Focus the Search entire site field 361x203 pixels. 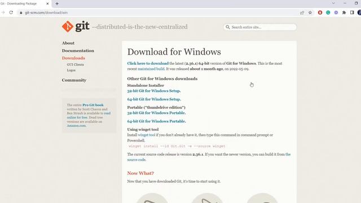[x=260, y=27]
